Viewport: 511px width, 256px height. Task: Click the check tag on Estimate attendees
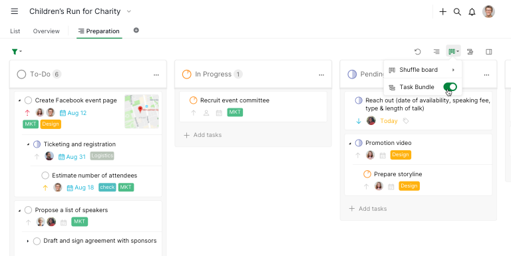click(x=107, y=188)
